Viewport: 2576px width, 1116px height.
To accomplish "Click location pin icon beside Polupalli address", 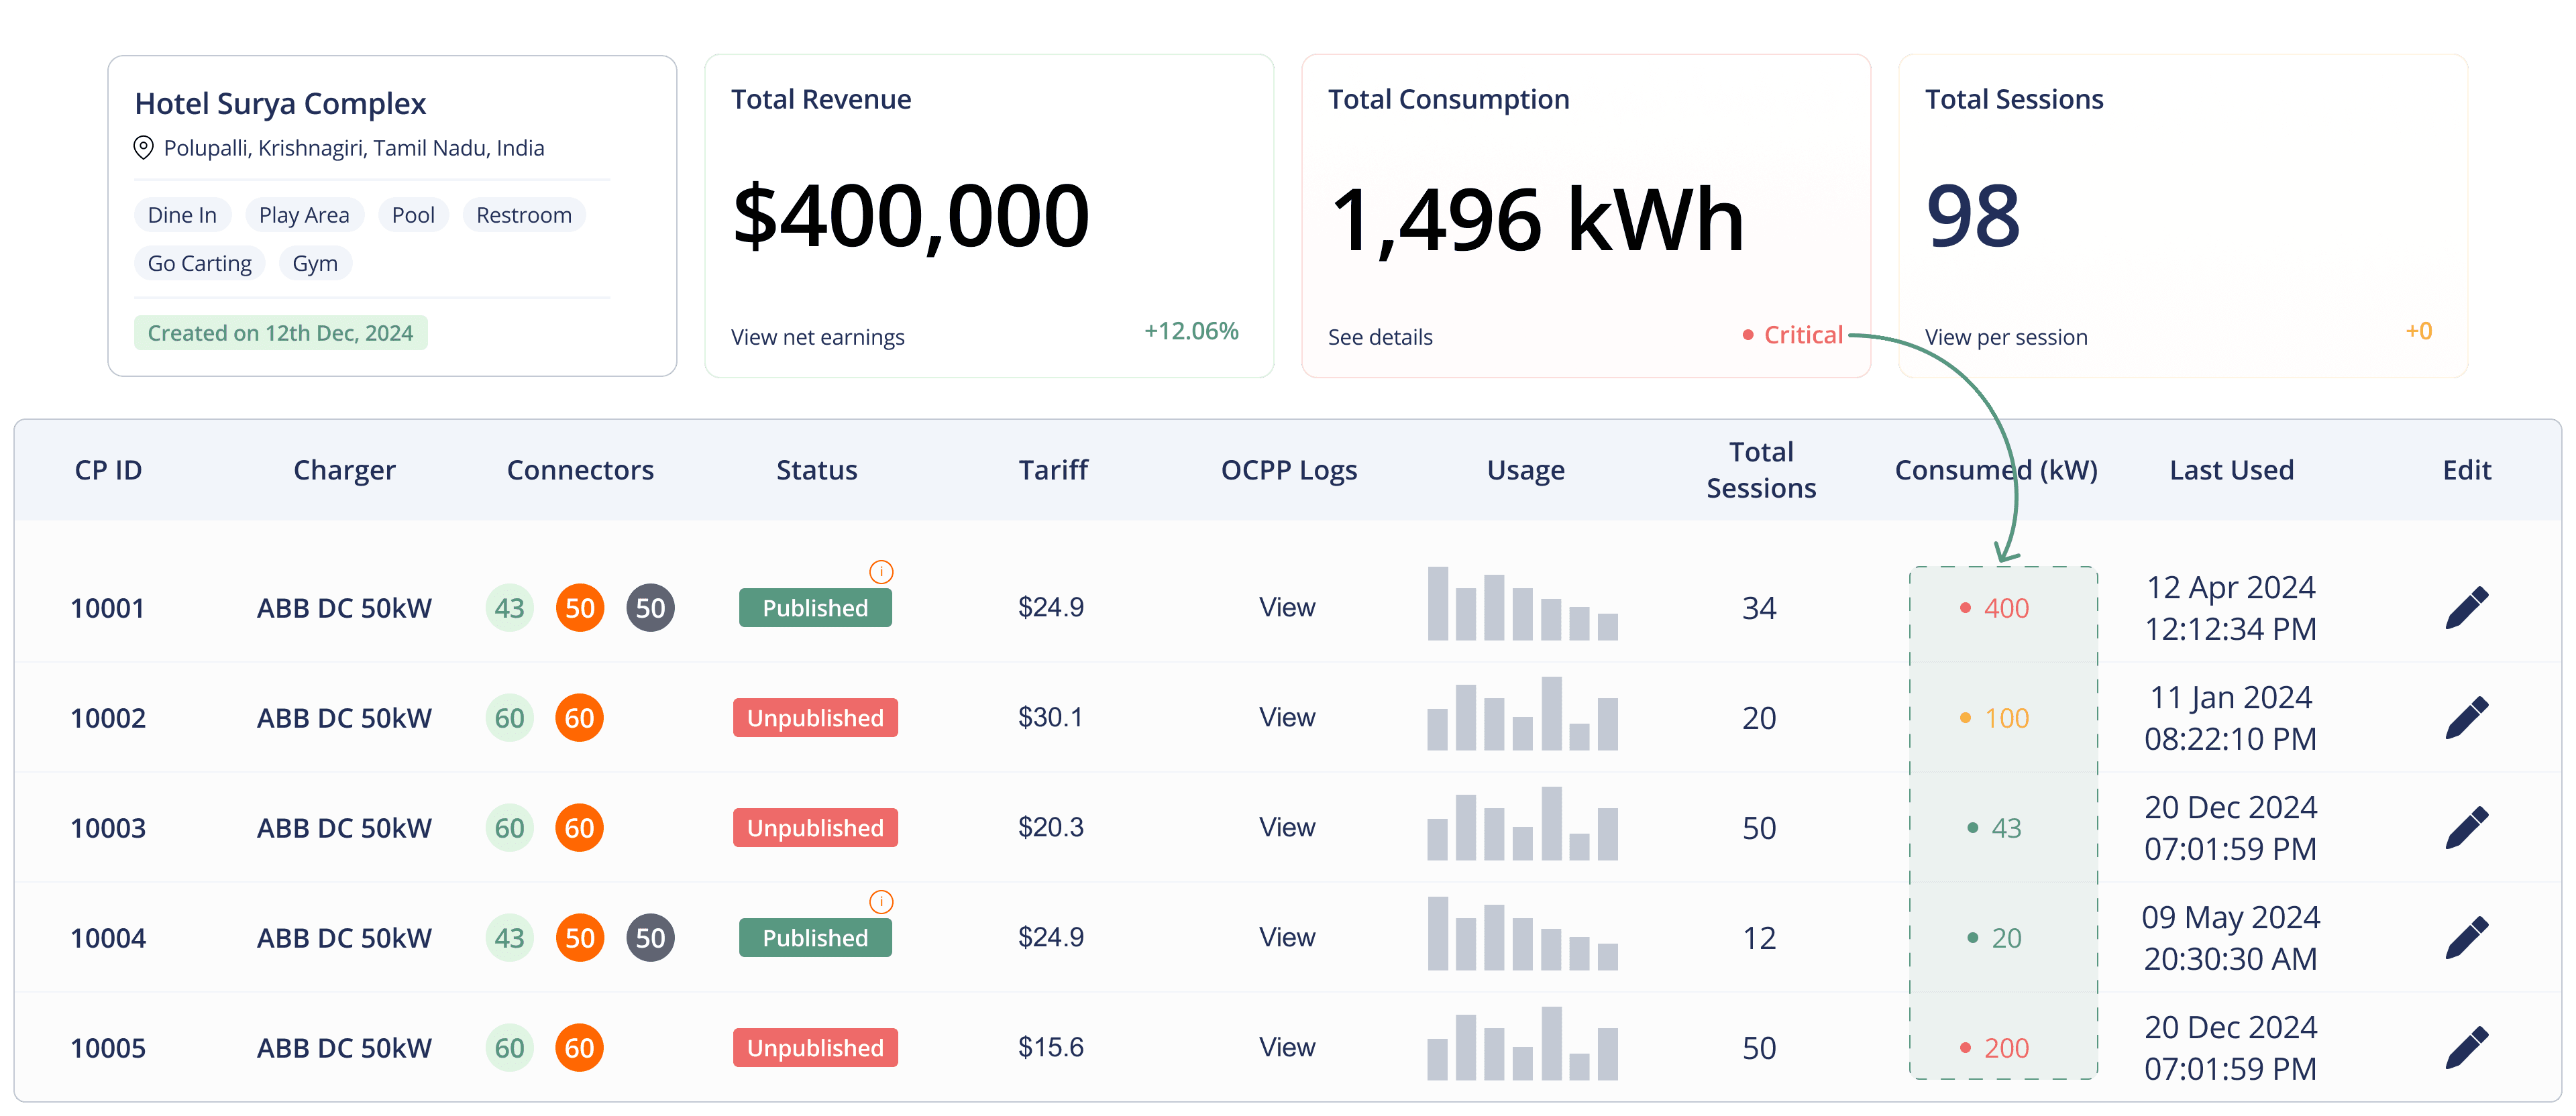I will (144, 148).
